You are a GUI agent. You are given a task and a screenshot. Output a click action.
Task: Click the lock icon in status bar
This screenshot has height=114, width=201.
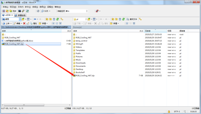pos(169,112)
